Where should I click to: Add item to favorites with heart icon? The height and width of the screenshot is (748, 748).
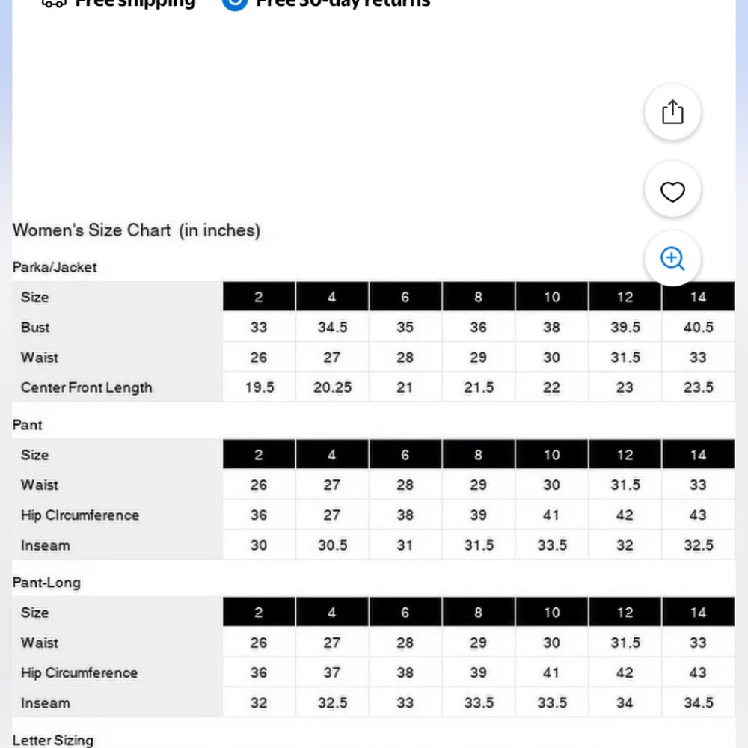pyautogui.click(x=672, y=189)
